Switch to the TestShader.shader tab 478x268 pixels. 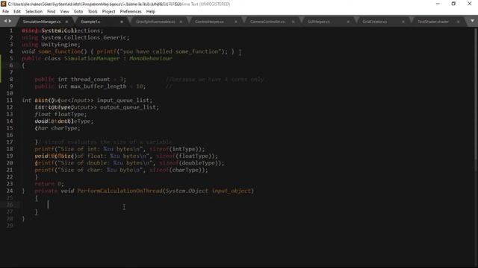tap(433, 22)
